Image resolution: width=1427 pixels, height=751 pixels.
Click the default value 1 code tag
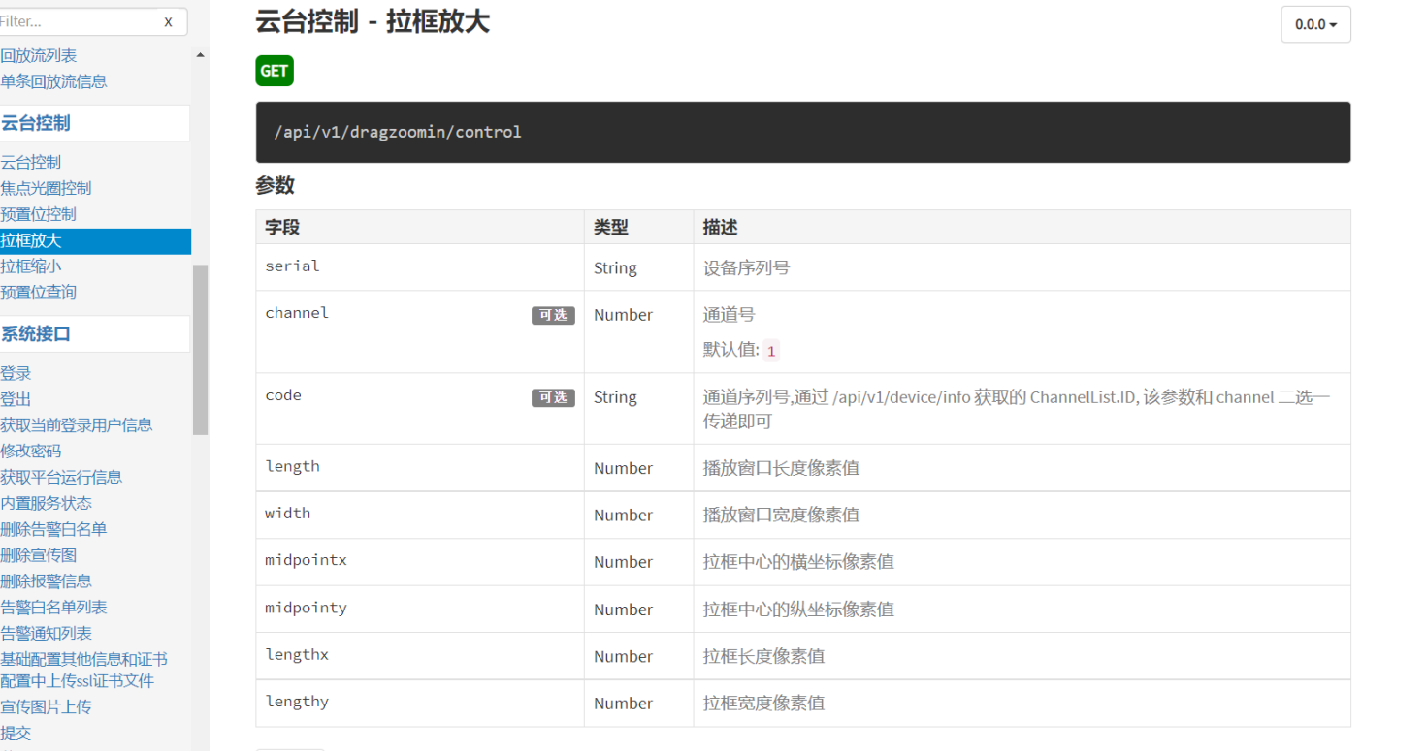point(771,351)
